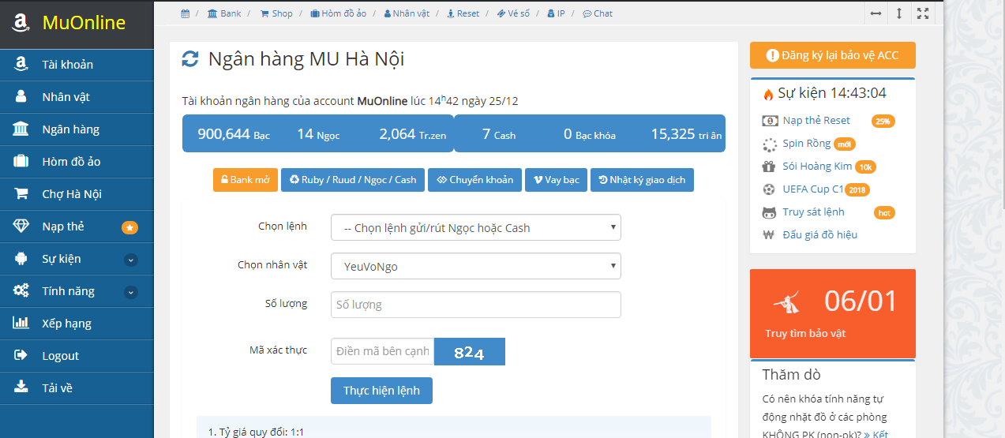Click the calendar icon in breadcrumb bar
This screenshot has height=438, width=1005.
[x=185, y=13]
